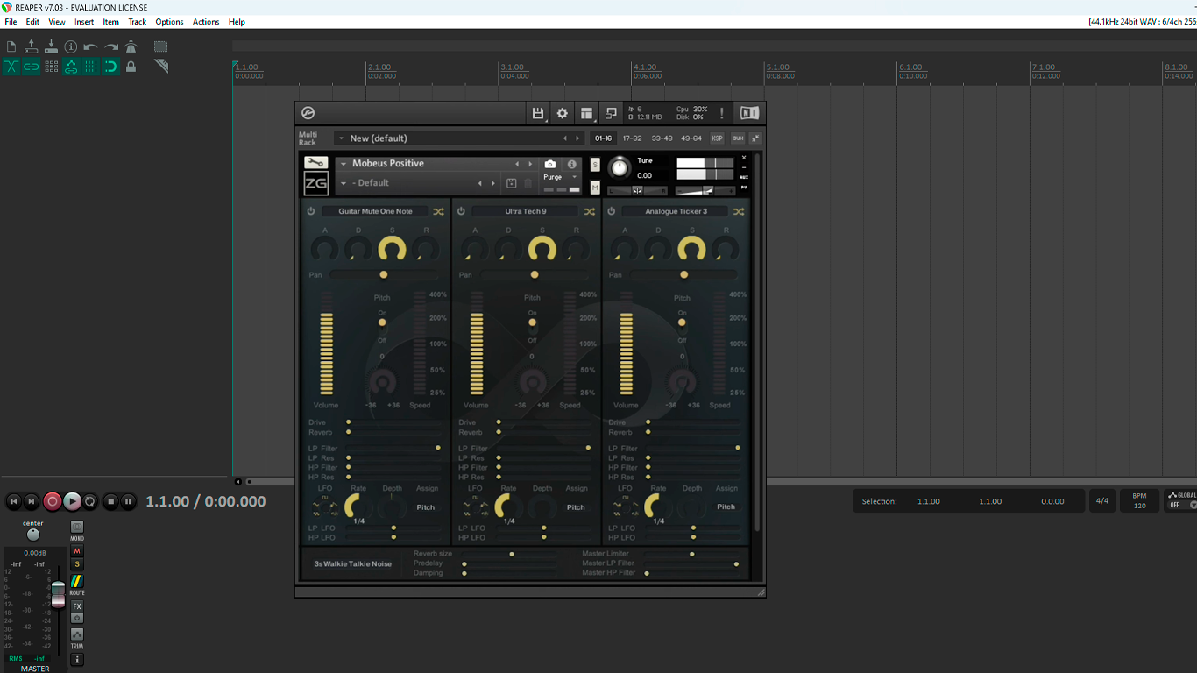Toggle grid lines icon
Screen dimensions: 1197x673
[x=91, y=67]
